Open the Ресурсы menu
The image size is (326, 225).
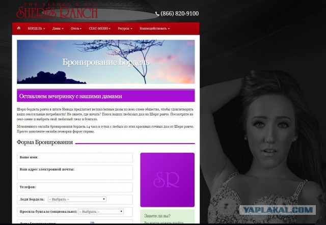(x=125, y=29)
